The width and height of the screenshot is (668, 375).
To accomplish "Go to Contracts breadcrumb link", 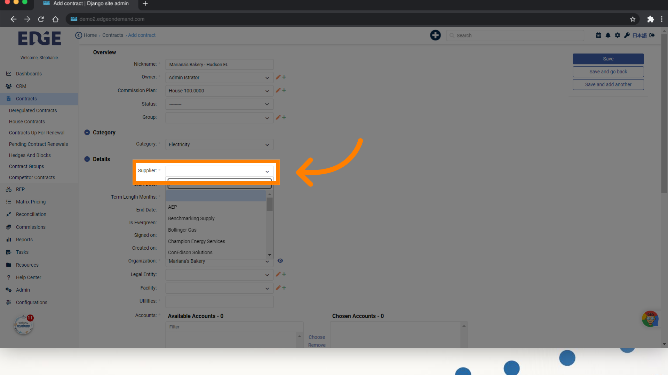I will pyautogui.click(x=113, y=35).
